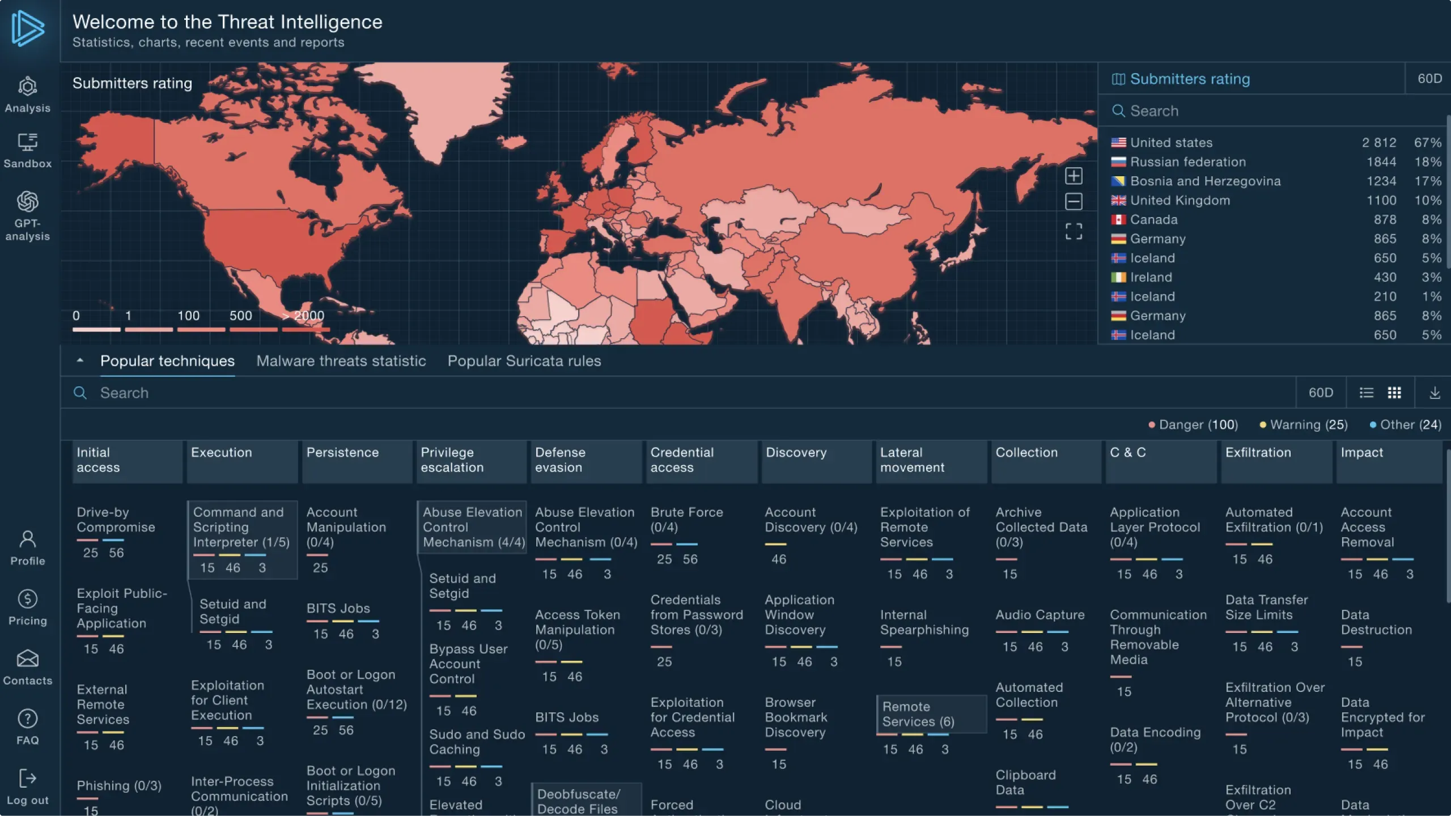Select United states in submitters list

click(x=1171, y=143)
